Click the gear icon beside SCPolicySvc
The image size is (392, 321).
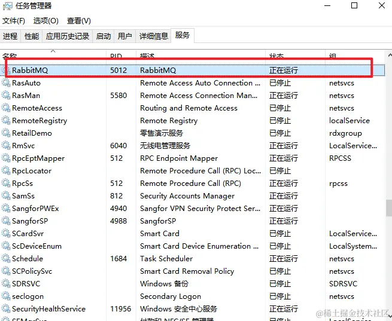(x=6, y=271)
